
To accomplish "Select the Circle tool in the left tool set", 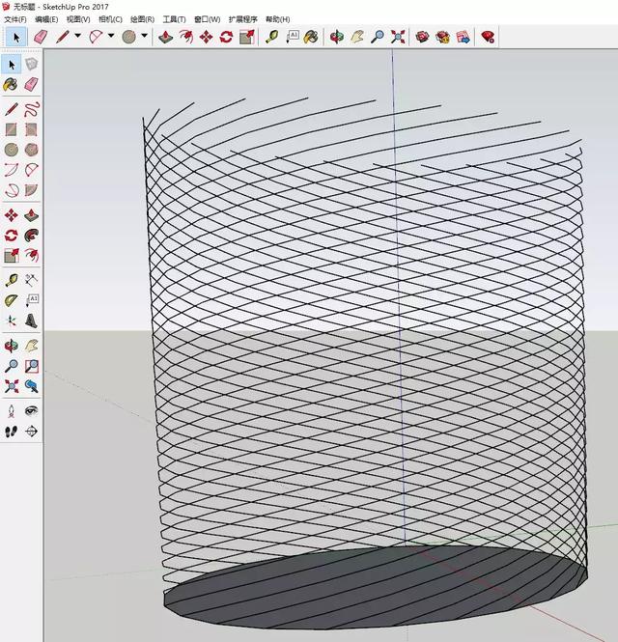I will click(x=11, y=150).
